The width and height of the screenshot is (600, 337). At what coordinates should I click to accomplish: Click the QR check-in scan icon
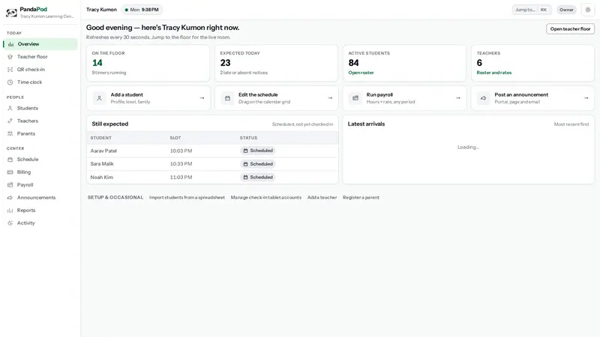10,70
